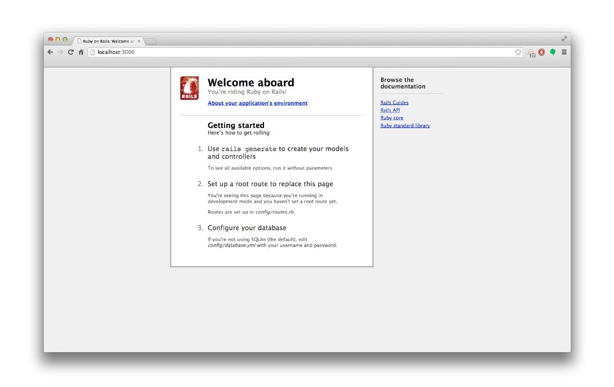Click the text To see all available options
The image size is (614, 387).
tap(271, 168)
